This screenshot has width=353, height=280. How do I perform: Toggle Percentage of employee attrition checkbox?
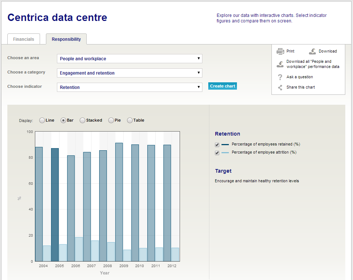click(217, 153)
